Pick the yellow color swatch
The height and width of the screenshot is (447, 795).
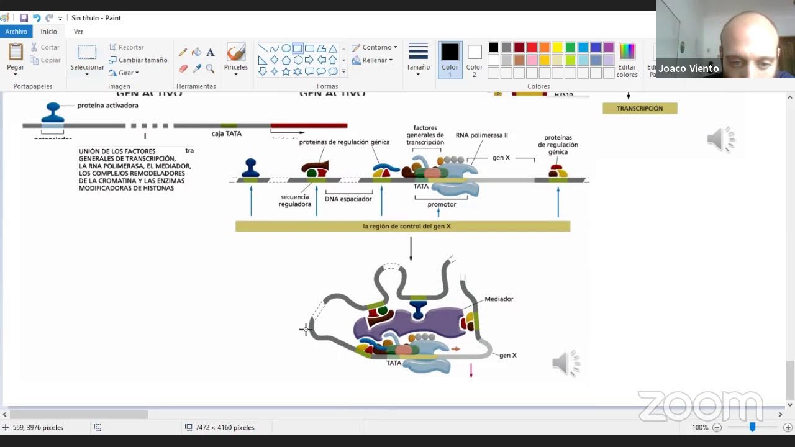(557, 47)
